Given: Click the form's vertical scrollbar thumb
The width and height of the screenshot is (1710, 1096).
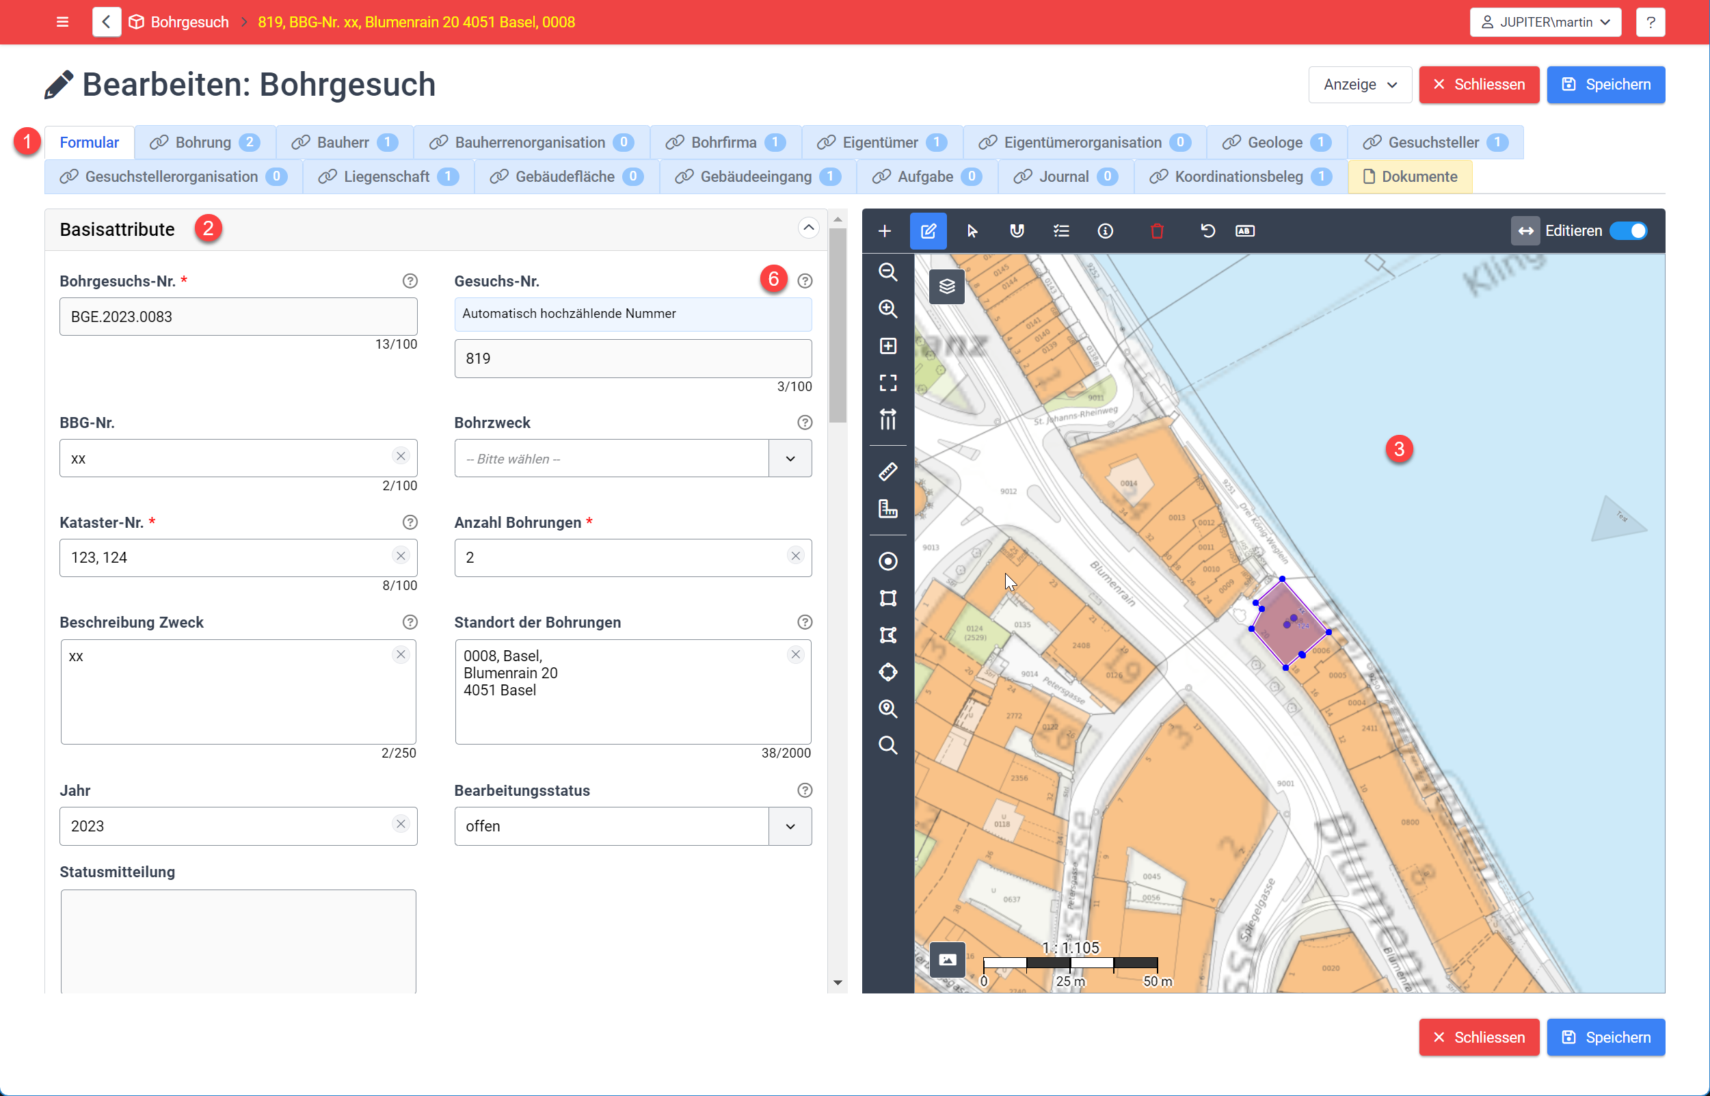Looking at the screenshot, I should [x=838, y=325].
